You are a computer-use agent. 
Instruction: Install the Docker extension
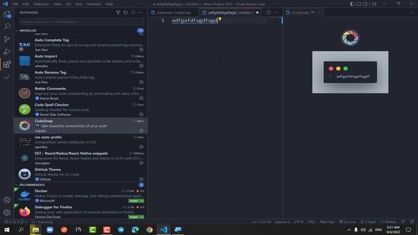coord(134,201)
